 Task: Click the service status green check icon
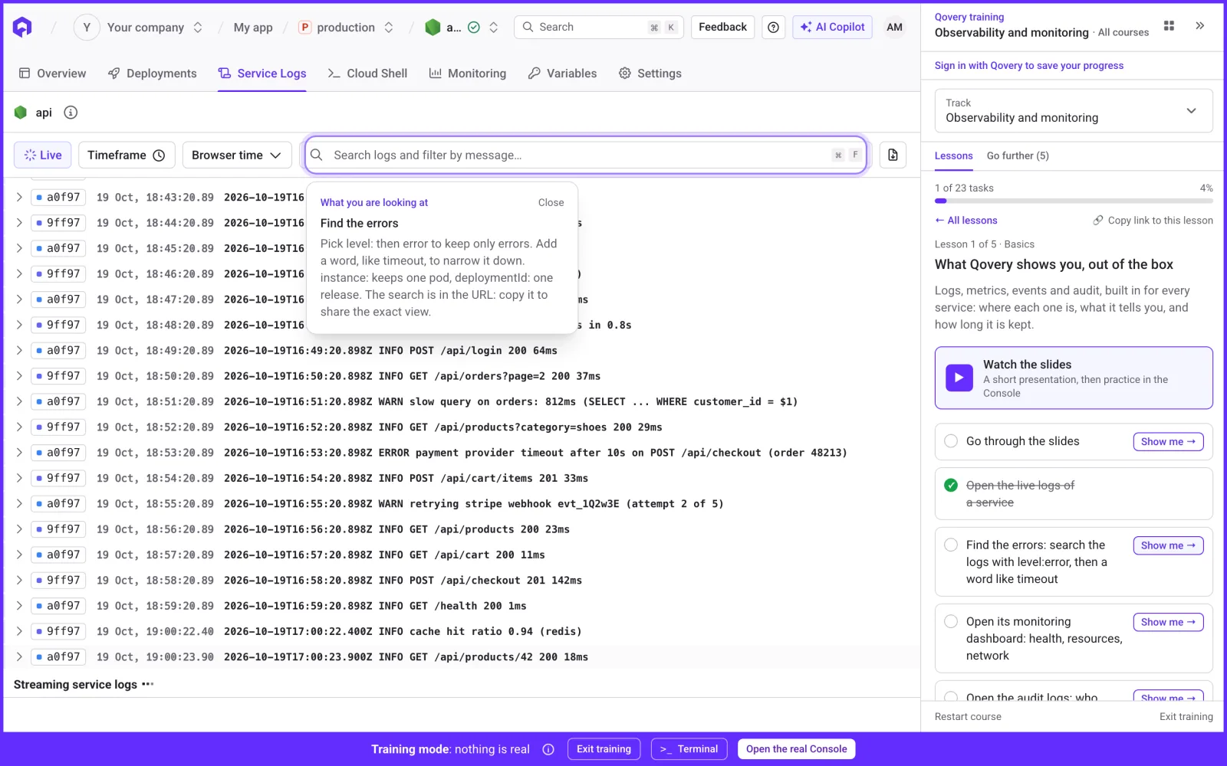(x=474, y=28)
